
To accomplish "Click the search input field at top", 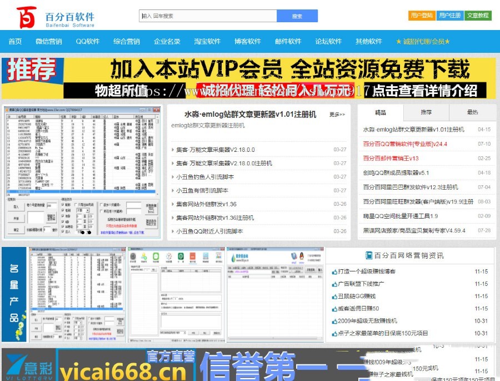I will (x=206, y=16).
